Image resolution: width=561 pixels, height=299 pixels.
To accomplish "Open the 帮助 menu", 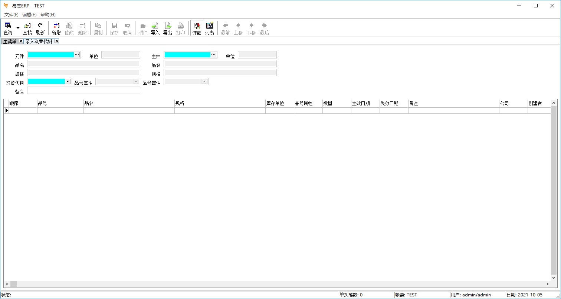I will 48,15.
